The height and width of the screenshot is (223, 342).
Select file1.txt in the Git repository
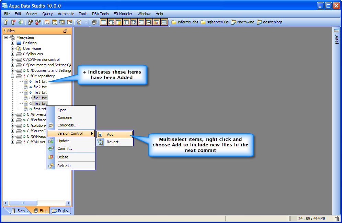(40, 81)
